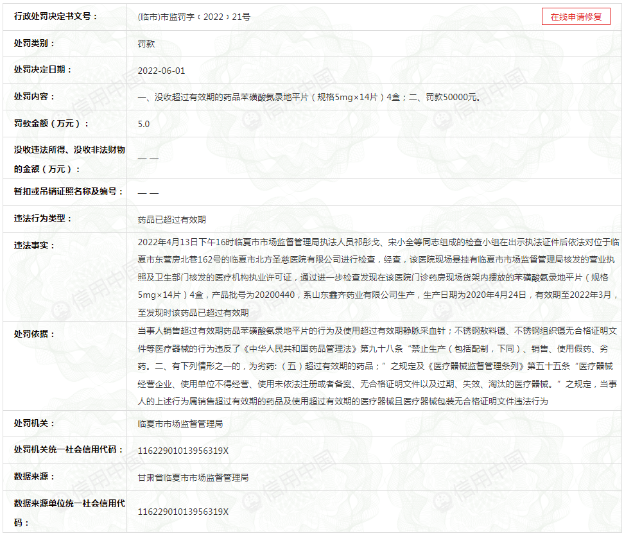Click the 处罚依据 paragraph text
The width and height of the screenshot is (624, 536).
(x=378, y=366)
